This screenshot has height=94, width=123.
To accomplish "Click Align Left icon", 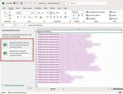I will 48,17.
